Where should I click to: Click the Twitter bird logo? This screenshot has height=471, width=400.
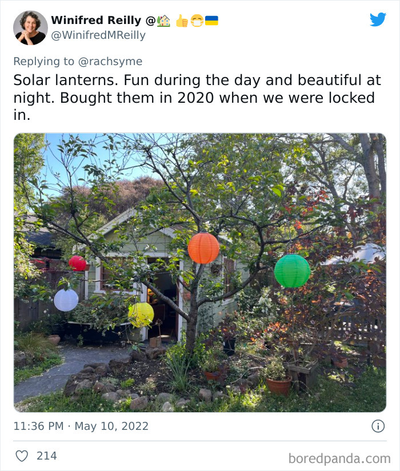tap(378, 20)
